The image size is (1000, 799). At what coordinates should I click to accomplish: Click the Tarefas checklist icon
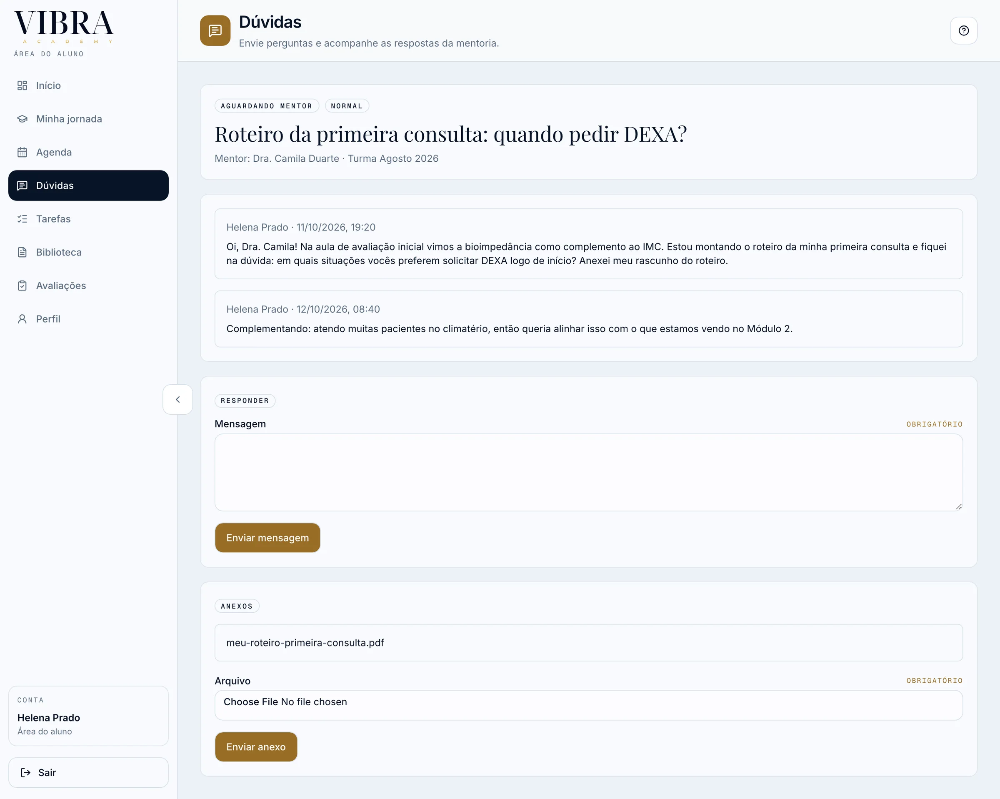pos(22,219)
